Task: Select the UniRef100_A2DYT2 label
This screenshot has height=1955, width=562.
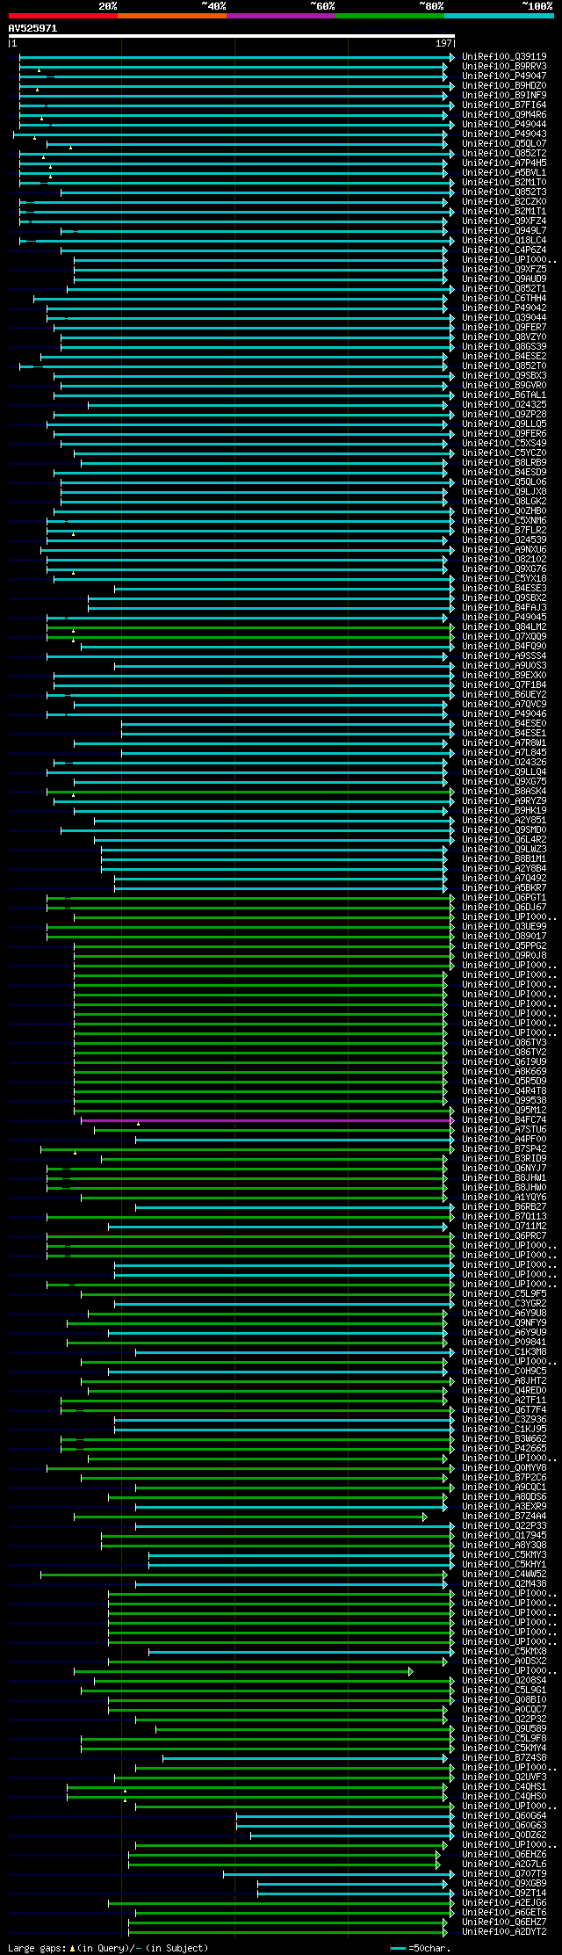Action: (504, 1932)
